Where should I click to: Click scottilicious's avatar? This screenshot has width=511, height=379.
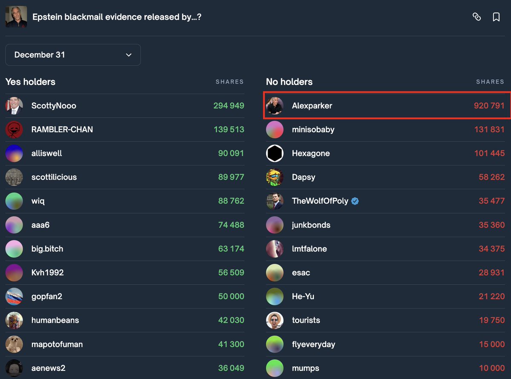click(x=14, y=177)
